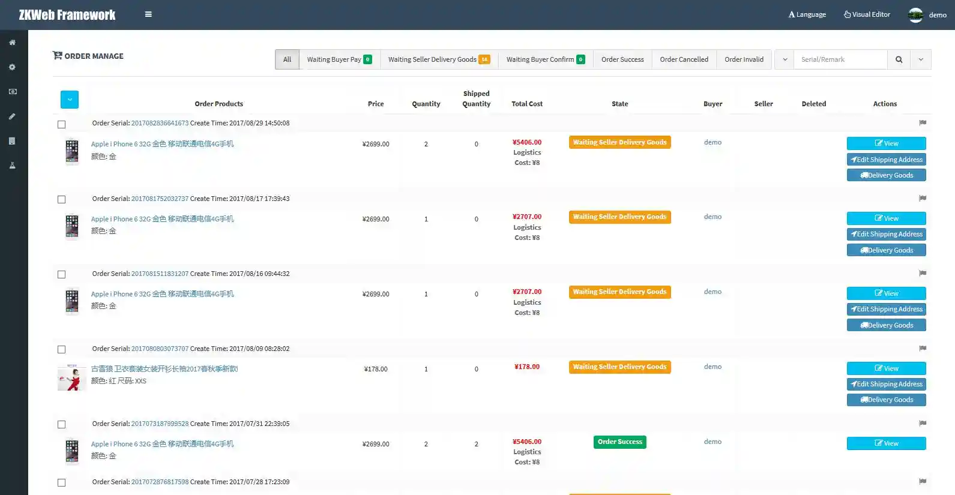Click the magnifier search button
The image size is (955, 495).
point(899,59)
